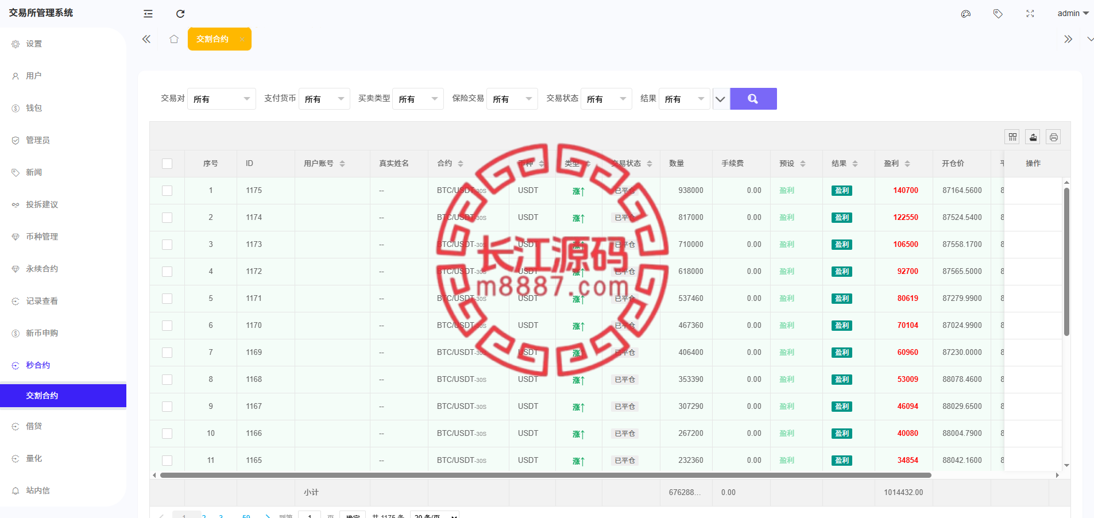Open 借贷 in sidebar
This screenshot has width=1094, height=518.
(63, 426)
